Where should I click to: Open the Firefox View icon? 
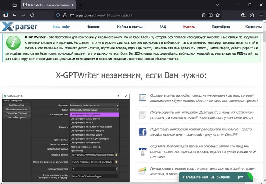tap(14, 5)
